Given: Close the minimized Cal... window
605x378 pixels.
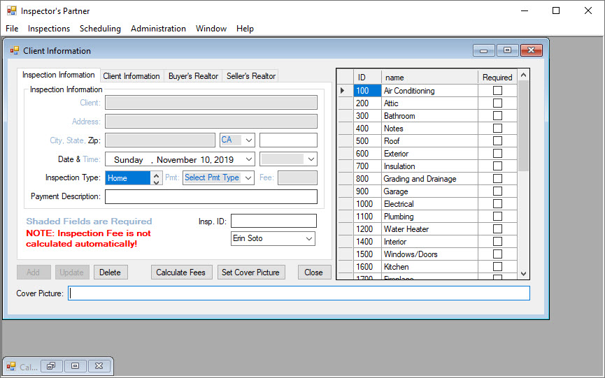Looking at the screenshot, I should tap(99, 365).
